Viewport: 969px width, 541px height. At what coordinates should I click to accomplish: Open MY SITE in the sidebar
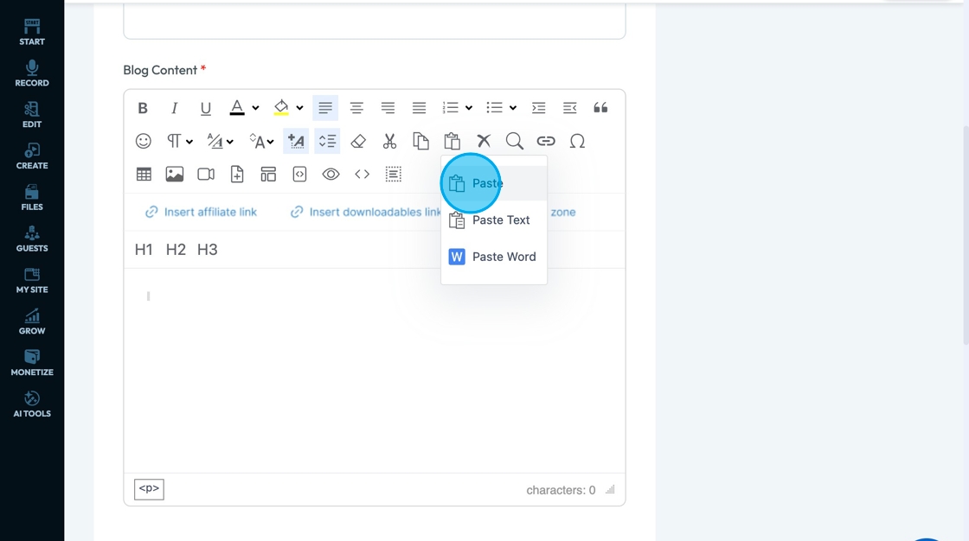(32, 280)
